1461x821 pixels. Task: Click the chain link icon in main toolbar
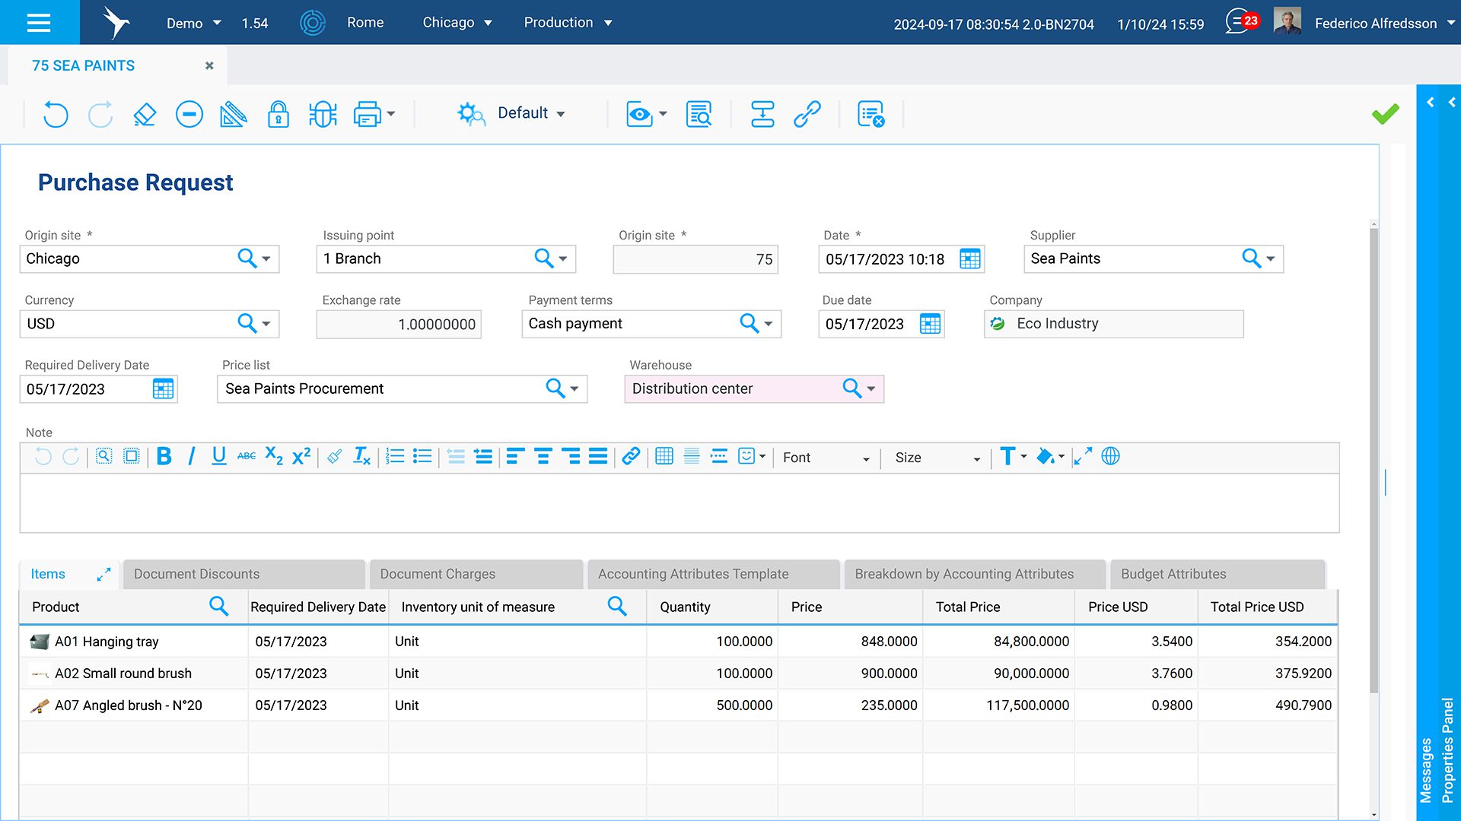point(807,114)
